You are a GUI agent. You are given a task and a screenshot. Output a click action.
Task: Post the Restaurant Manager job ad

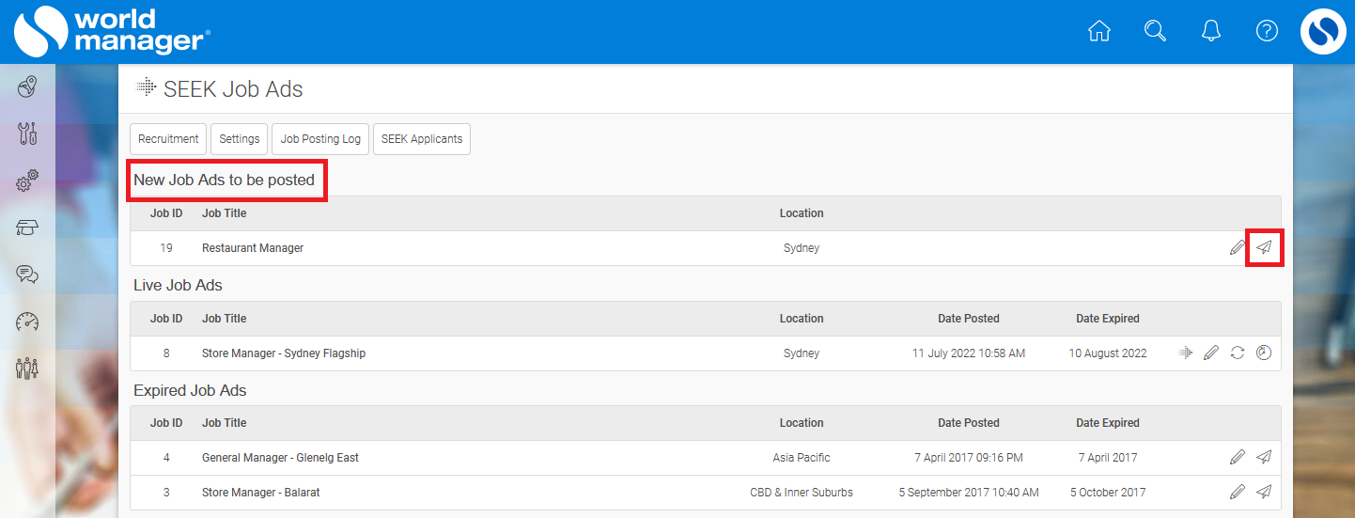pyautogui.click(x=1265, y=247)
